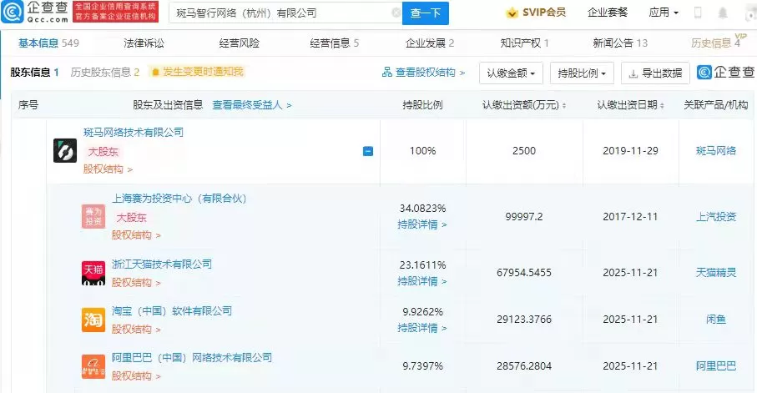Viewport: 757px width, 393px height.
Task: Open the 天猫 logo for 浙江天猫技术
Action: pos(93,272)
